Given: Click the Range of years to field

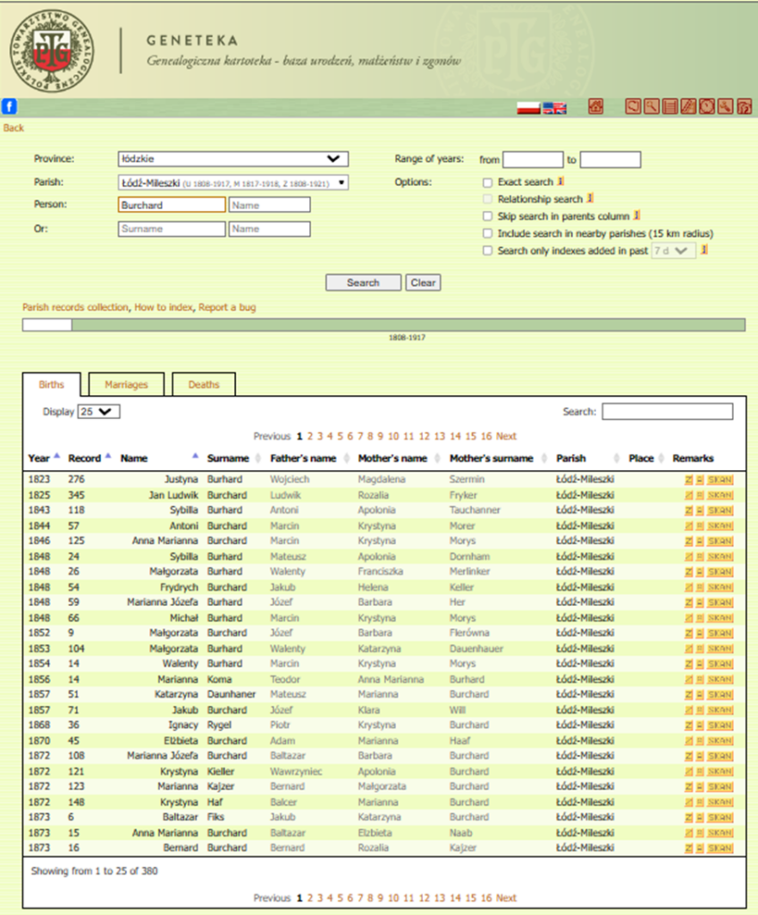Looking at the screenshot, I should 611,159.
